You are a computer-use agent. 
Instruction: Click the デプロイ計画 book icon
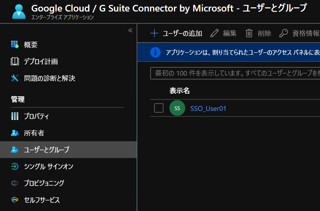tap(15, 61)
